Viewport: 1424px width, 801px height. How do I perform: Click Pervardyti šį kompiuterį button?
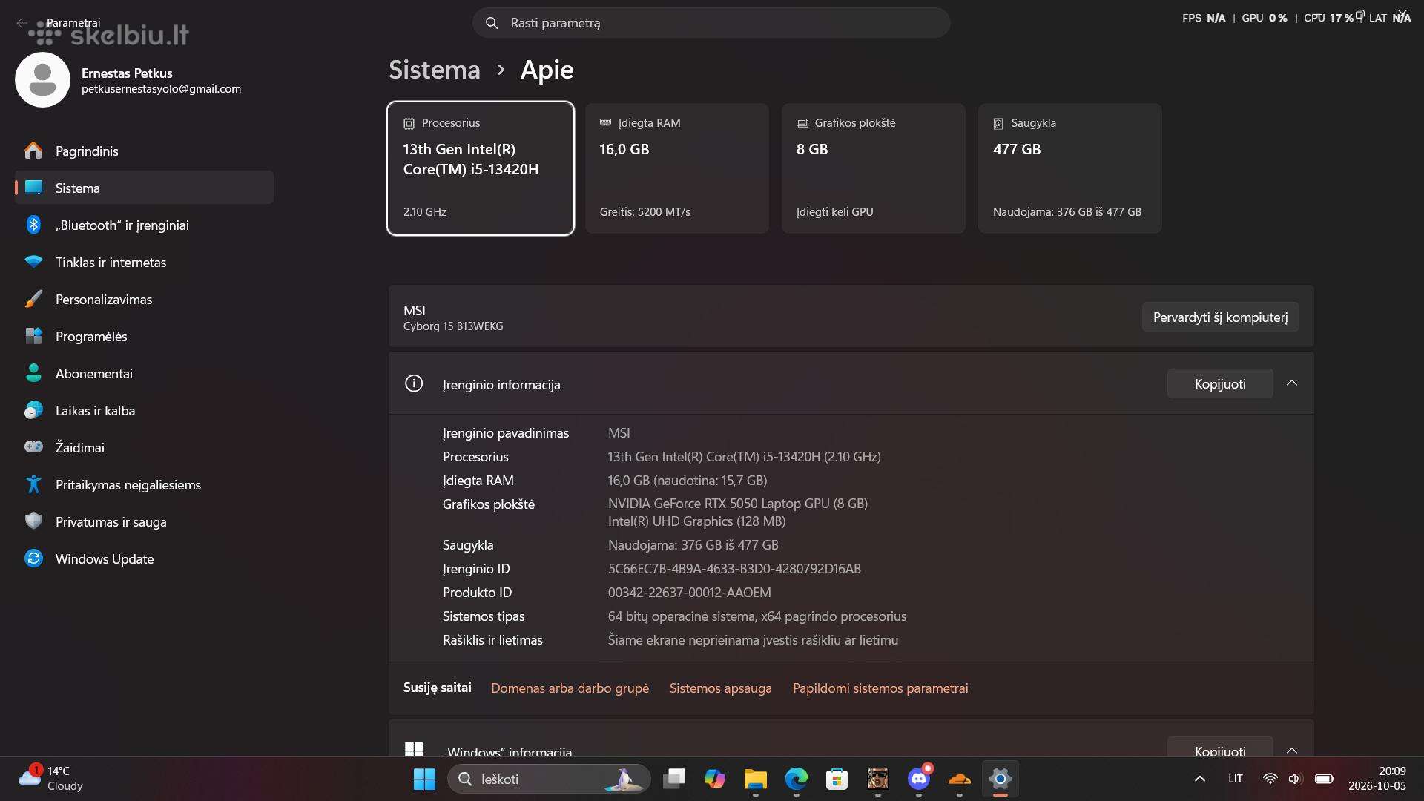pos(1220,317)
